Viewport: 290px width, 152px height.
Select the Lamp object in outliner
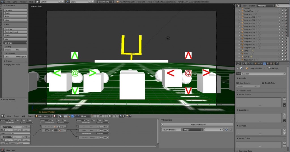click(246, 51)
